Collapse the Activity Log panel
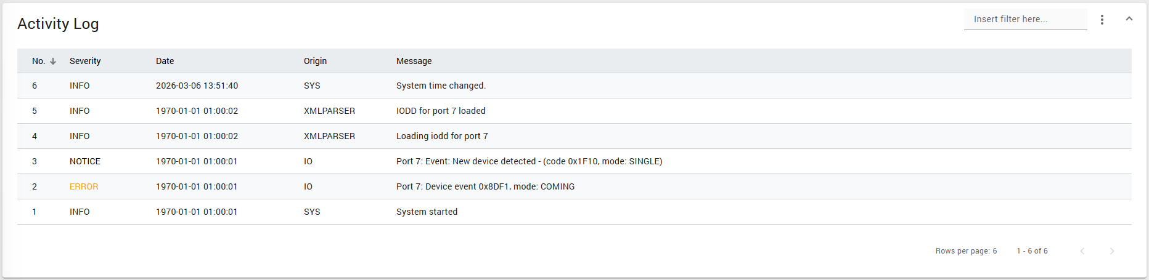The width and height of the screenshot is (1149, 280). pos(1129,19)
